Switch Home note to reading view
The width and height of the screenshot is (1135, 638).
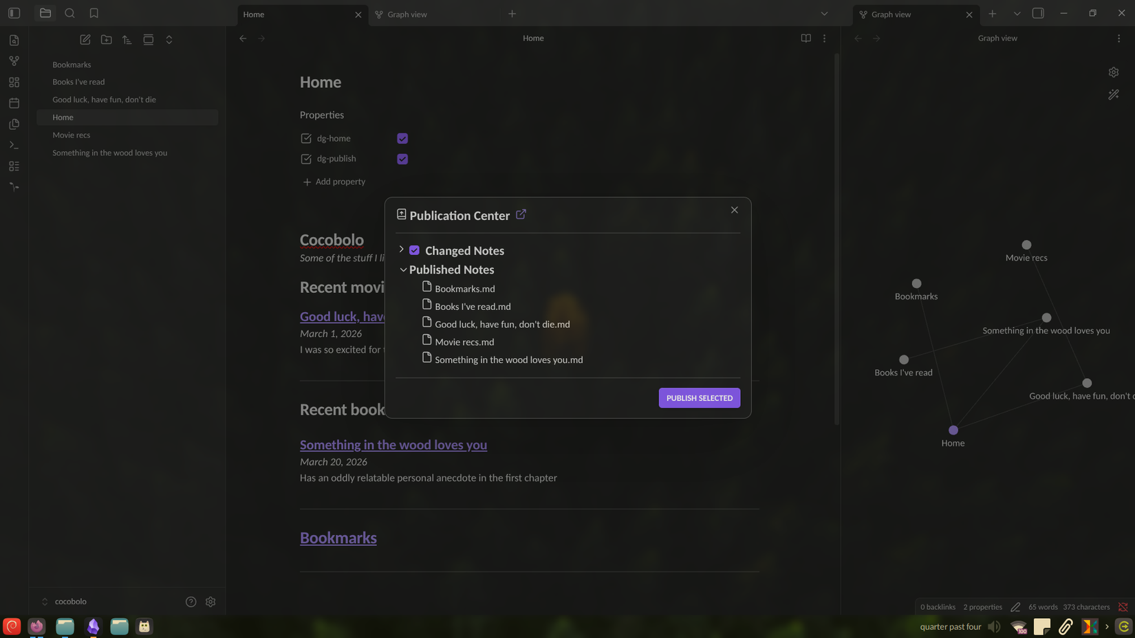[806, 38]
